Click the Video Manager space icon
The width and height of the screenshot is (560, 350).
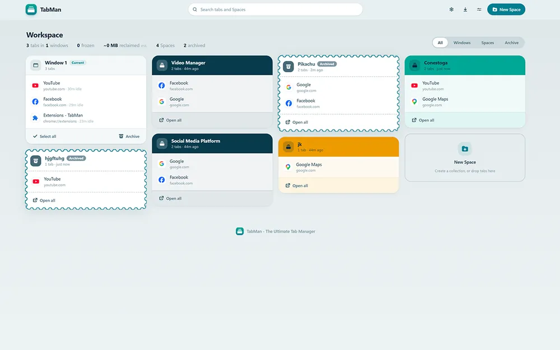162,66
